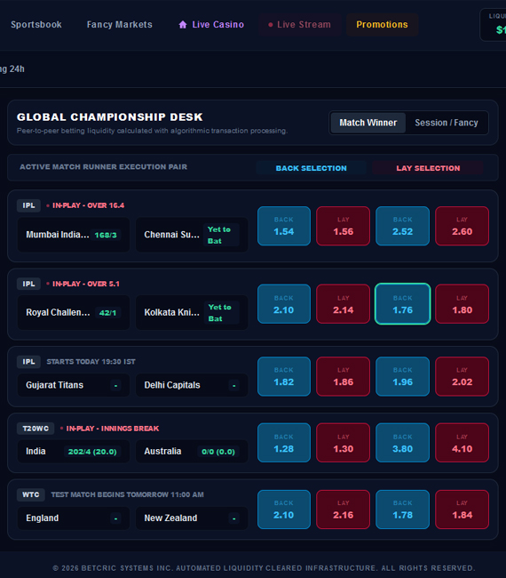Click STARTS TODAY 19:30 IST label
The image size is (506, 578).
point(91,362)
